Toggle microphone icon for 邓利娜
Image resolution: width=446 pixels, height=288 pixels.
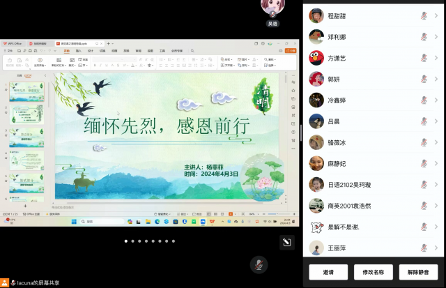click(x=423, y=36)
